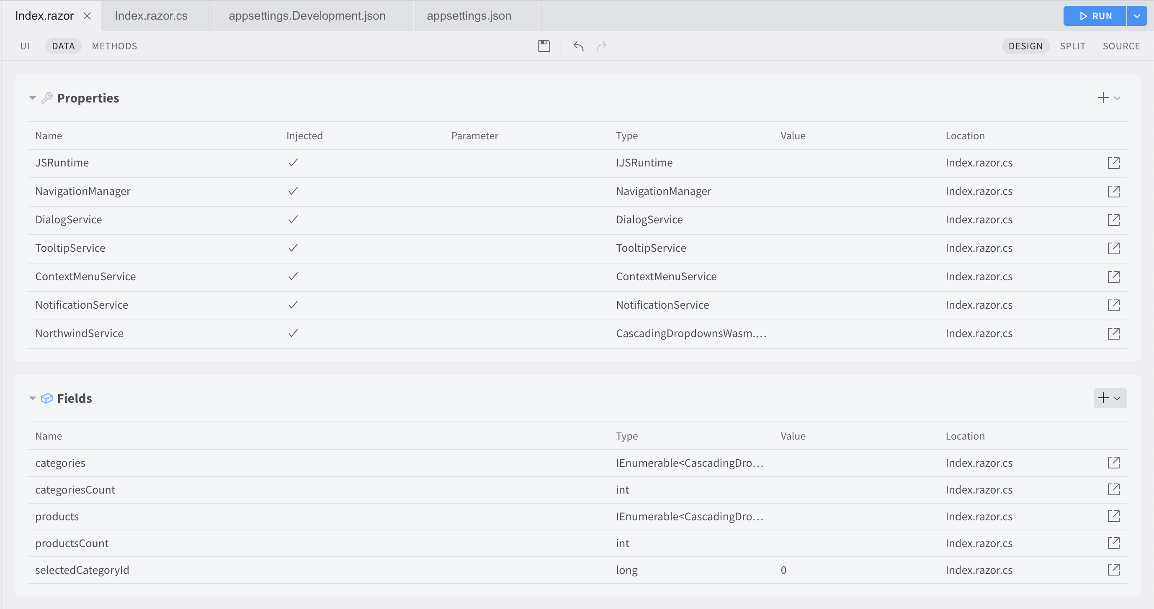Open the Run button dropdown arrow
Image resolution: width=1154 pixels, height=609 pixels.
pos(1136,16)
